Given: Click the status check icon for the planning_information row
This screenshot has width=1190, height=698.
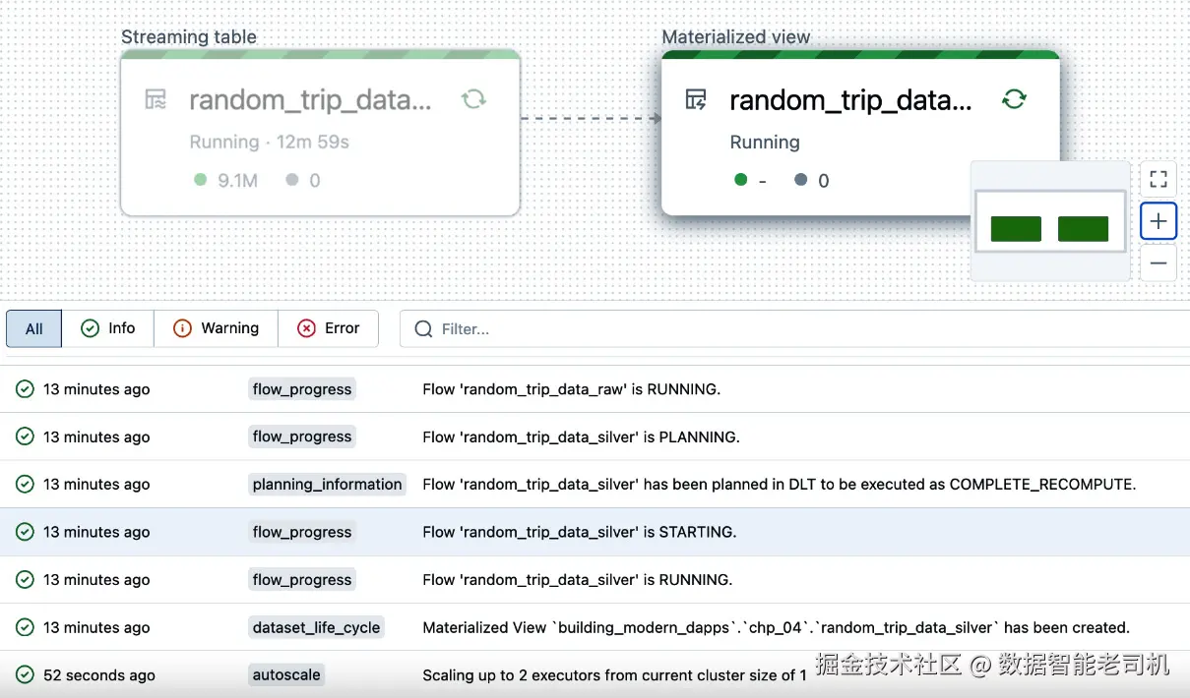Looking at the screenshot, I should (x=25, y=484).
